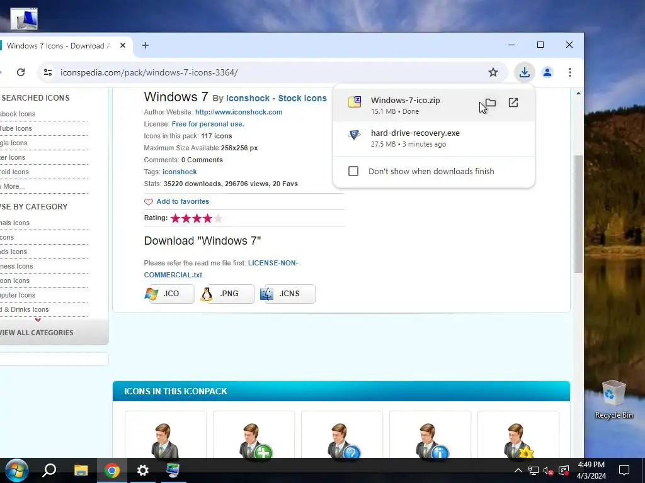645x483 pixels.
Task: Click the page scrollbar up arrow
Action: click(578, 93)
